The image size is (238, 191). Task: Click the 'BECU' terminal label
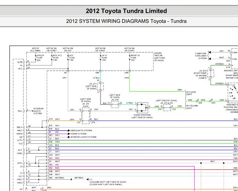tap(20, 127)
